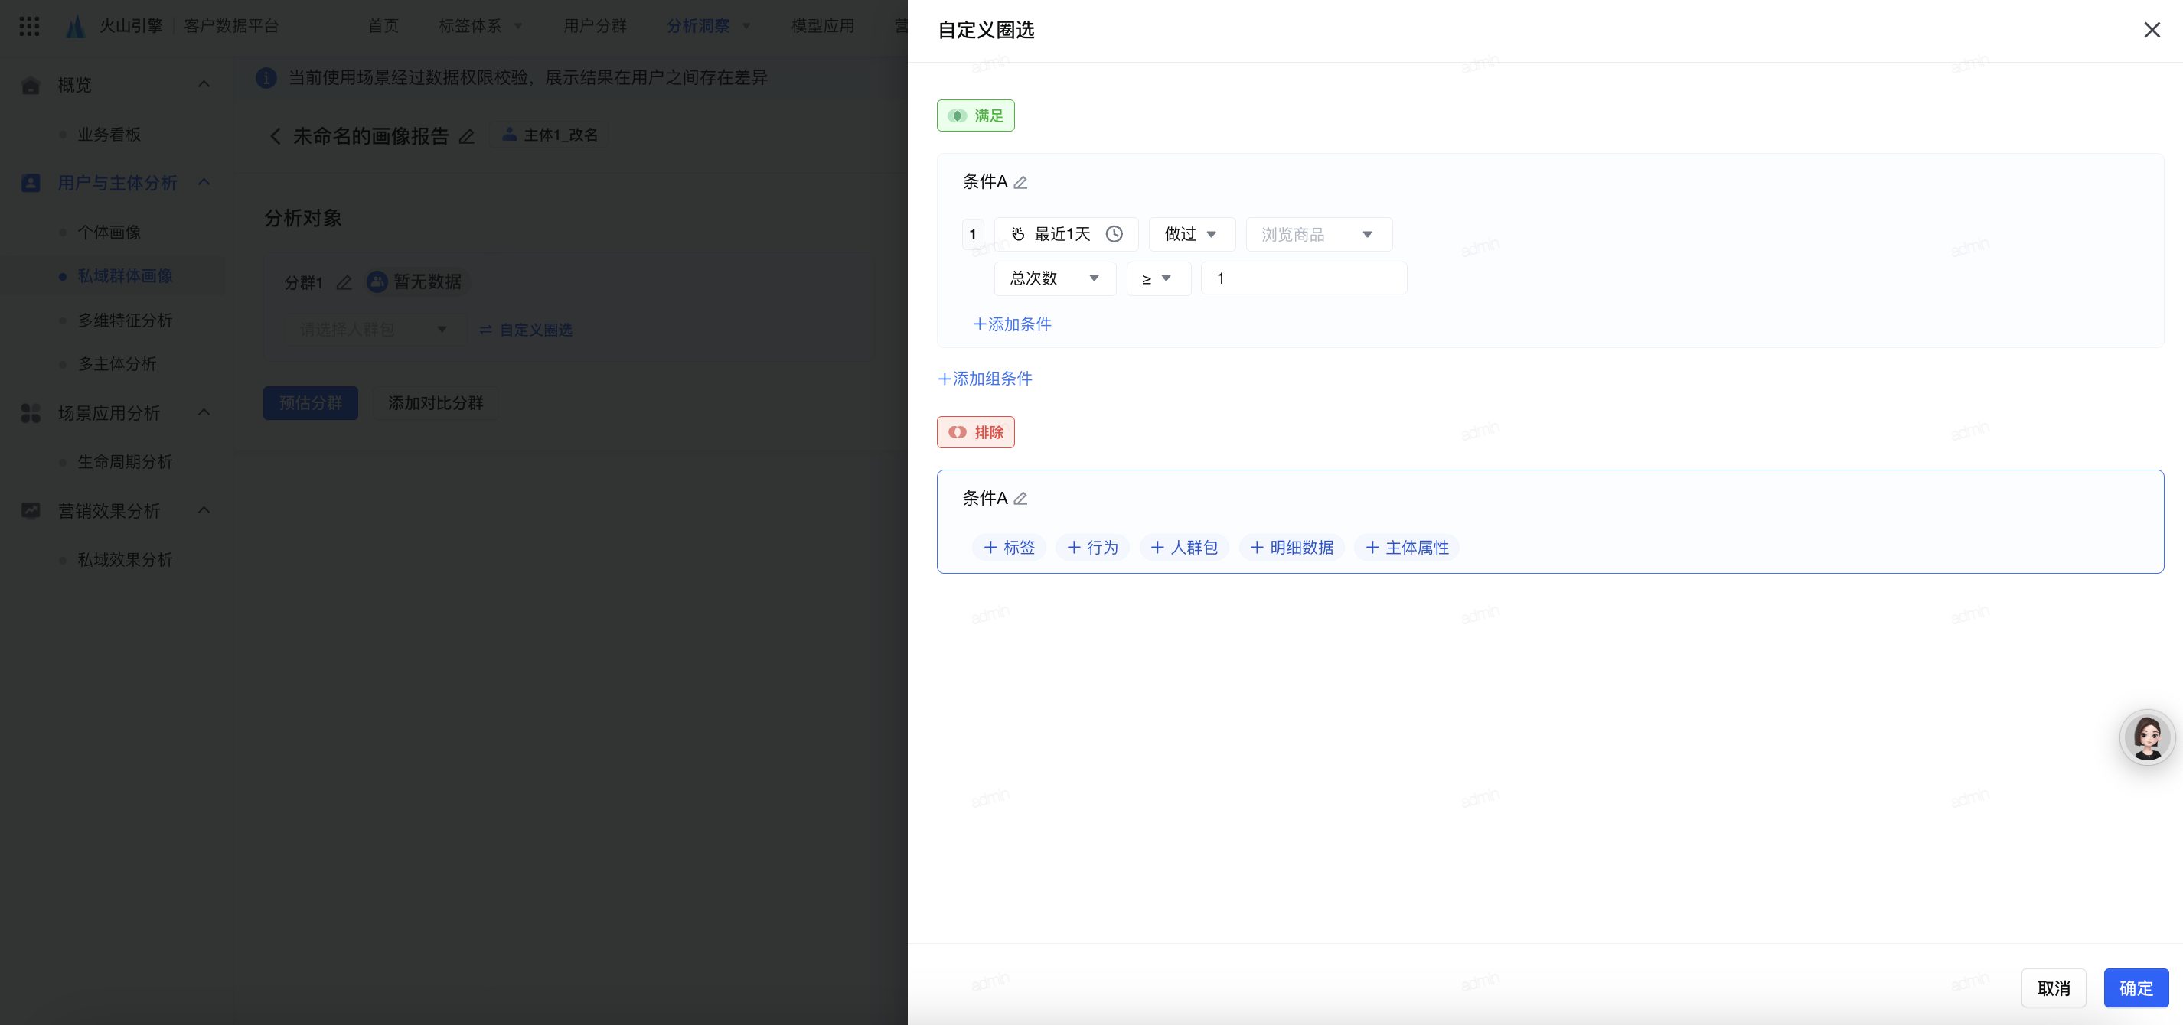Collapse 营销效果分析 section
Viewport: 2183px width, 1025px height.
204,511
